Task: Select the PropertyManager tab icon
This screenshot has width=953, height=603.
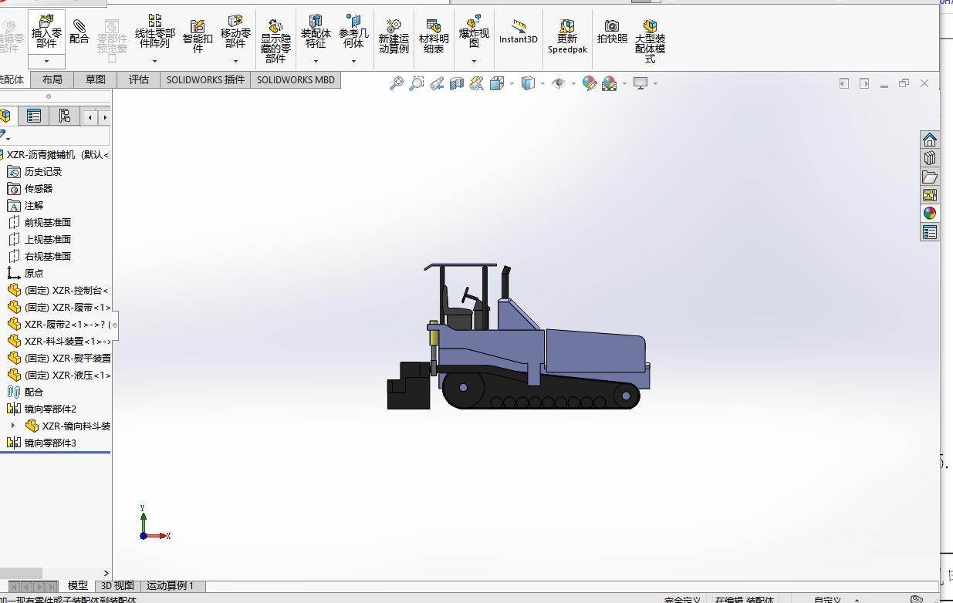Action: pos(34,116)
